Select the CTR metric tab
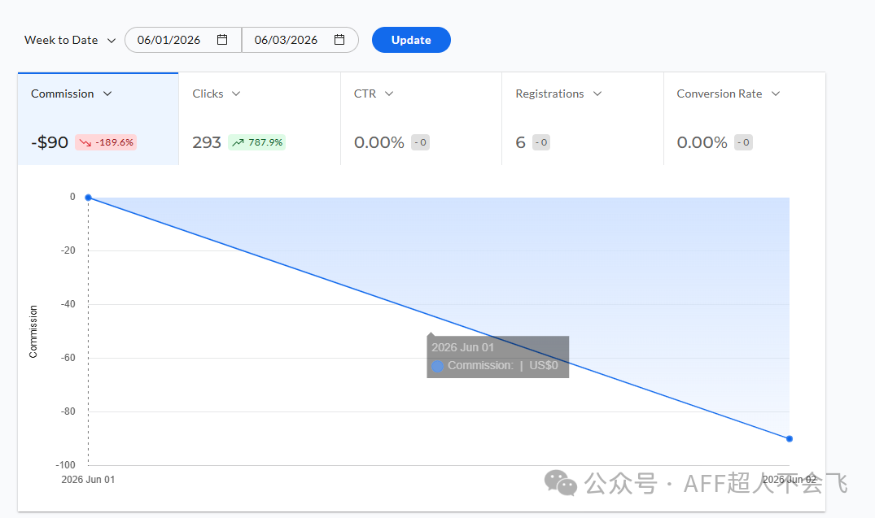Viewport: 875px width, 518px height. click(x=422, y=119)
